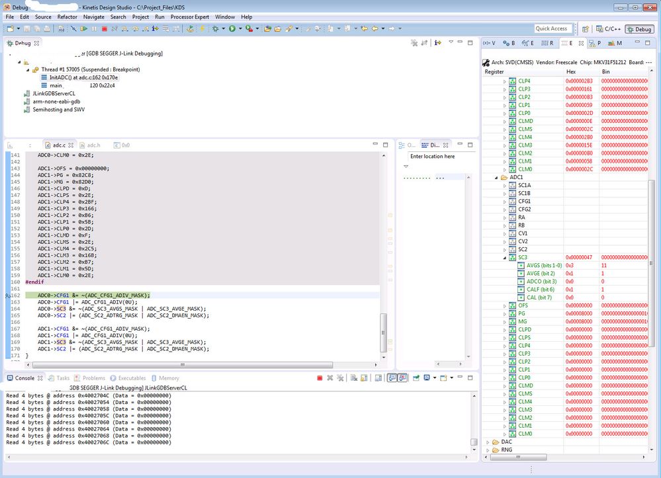Switch to the 0x0 editor tab
The width and height of the screenshot is (661, 478).
122,145
